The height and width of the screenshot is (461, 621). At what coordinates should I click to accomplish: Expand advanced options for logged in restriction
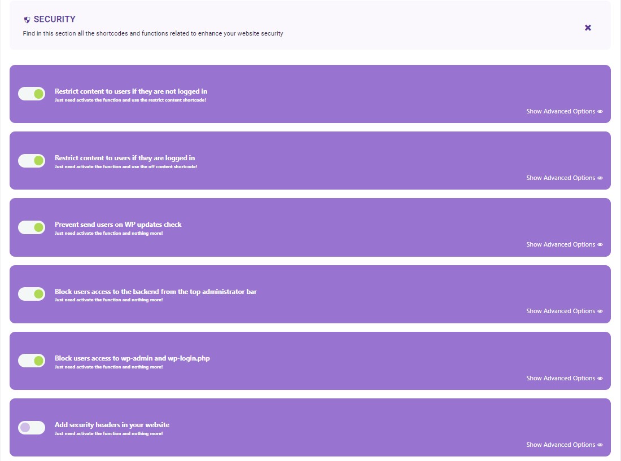[x=565, y=178]
